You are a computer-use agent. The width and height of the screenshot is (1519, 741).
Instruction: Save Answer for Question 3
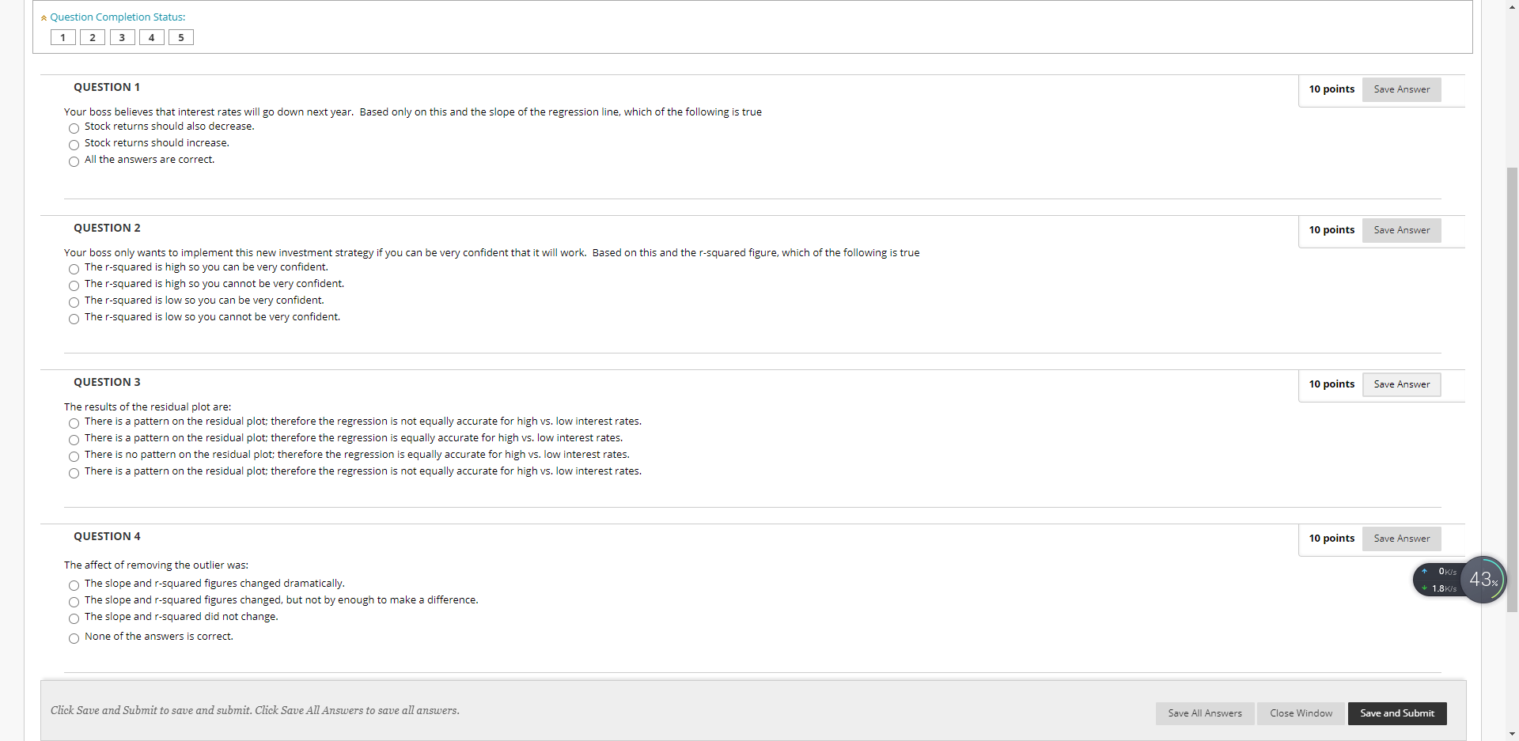[1400, 384]
